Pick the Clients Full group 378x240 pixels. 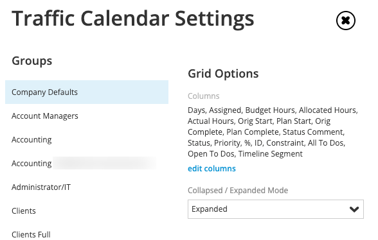(87, 234)
